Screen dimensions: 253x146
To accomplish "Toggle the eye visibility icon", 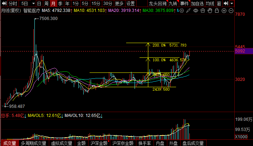I will tap(196, 11).
